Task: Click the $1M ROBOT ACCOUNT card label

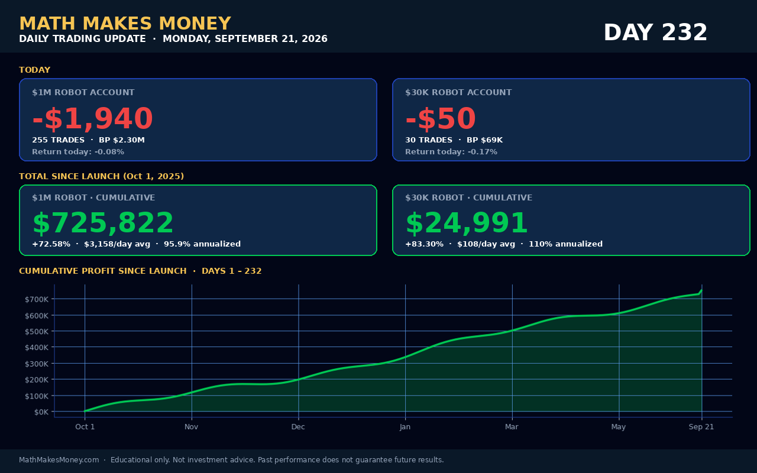Action: click(x=83, y=93)
